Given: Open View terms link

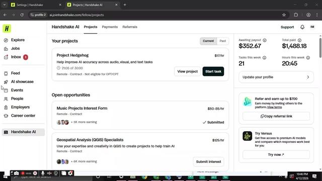Looking at the screenshot, I should pyautogui.click(x=274, y=107).
